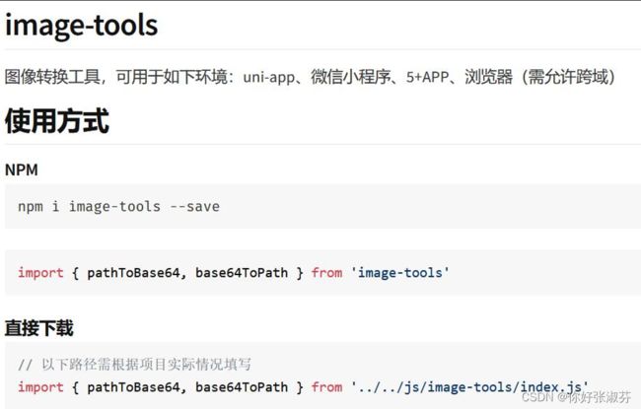Click the uni-app text in description
641x409 pixels.
pos(268,77)
